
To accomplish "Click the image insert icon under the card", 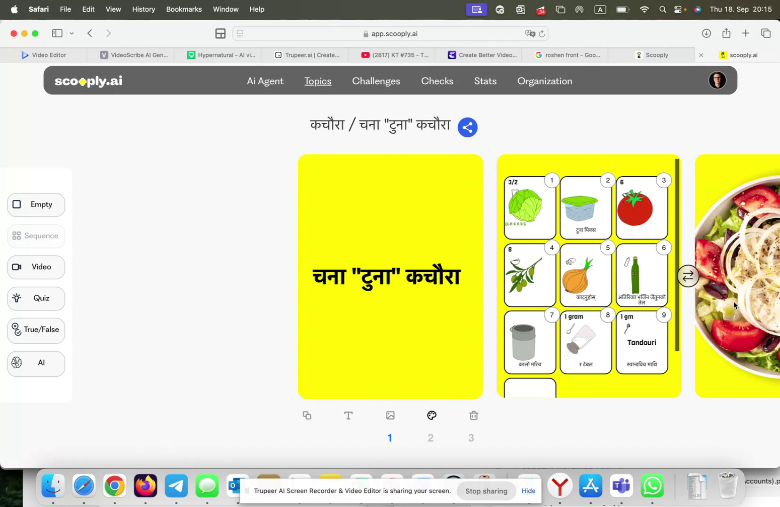I will [390, 415].
